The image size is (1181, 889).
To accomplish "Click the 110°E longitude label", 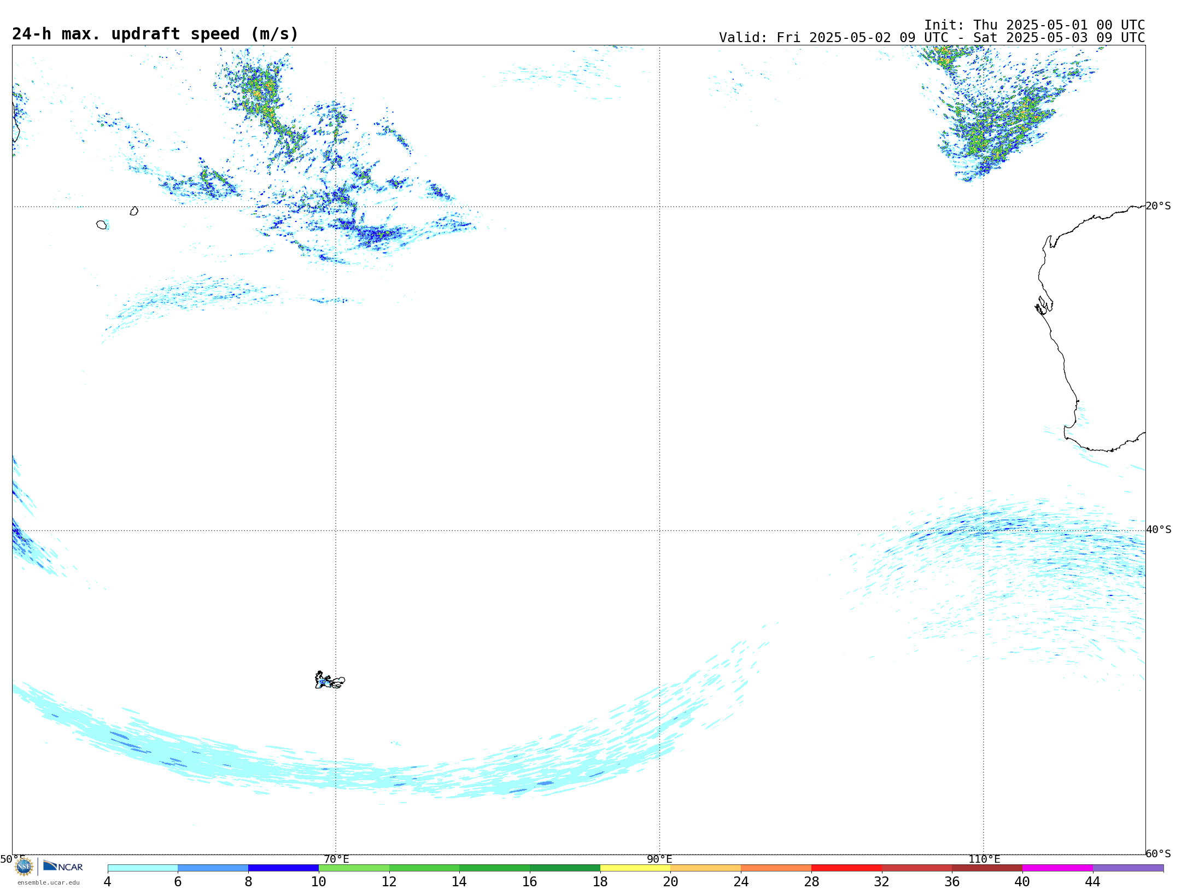I will coord(984,859).
